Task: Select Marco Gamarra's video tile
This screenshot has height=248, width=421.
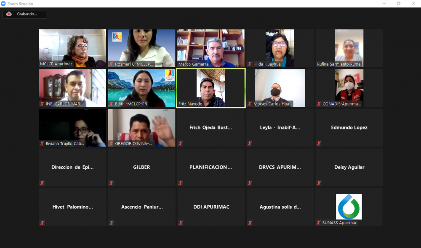Action: click(x=210, y=47)
